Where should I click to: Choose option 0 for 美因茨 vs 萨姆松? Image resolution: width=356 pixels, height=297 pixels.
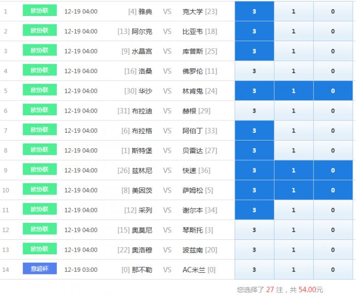click(x=333, y=190)
